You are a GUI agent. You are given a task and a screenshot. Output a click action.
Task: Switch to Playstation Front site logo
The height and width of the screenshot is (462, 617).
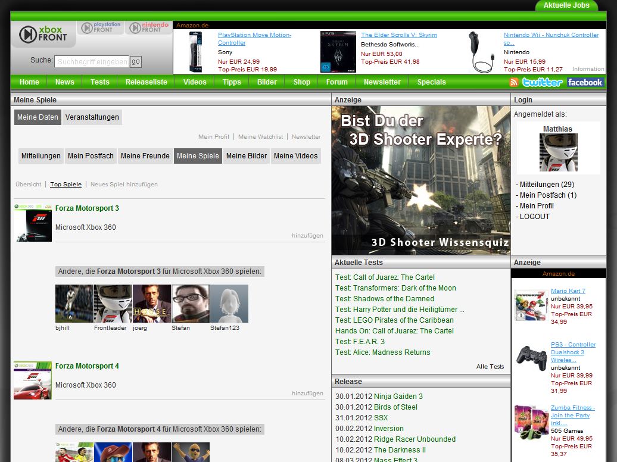[101, 28]
